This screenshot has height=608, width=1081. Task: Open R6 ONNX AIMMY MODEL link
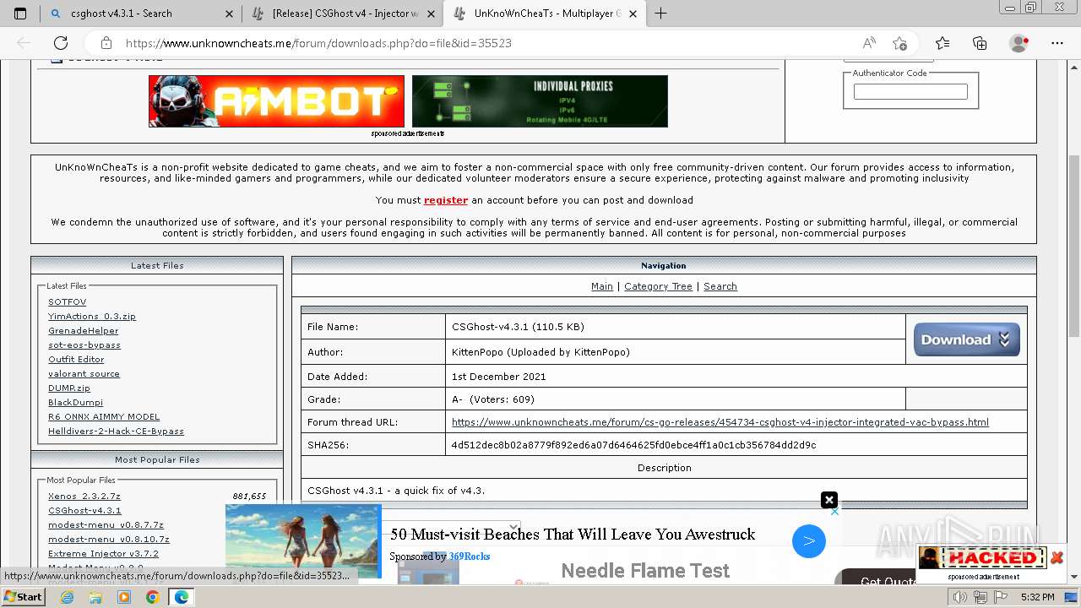(x=104, y=416)
